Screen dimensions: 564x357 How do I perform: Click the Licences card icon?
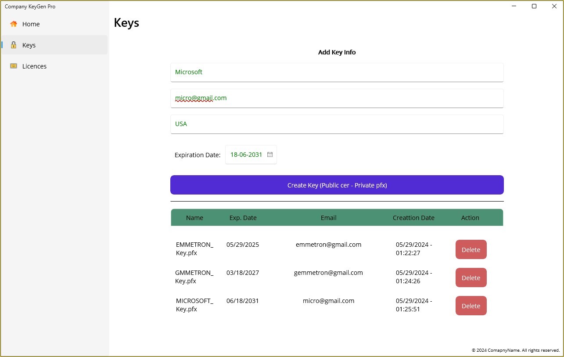[x=14, y=66]
